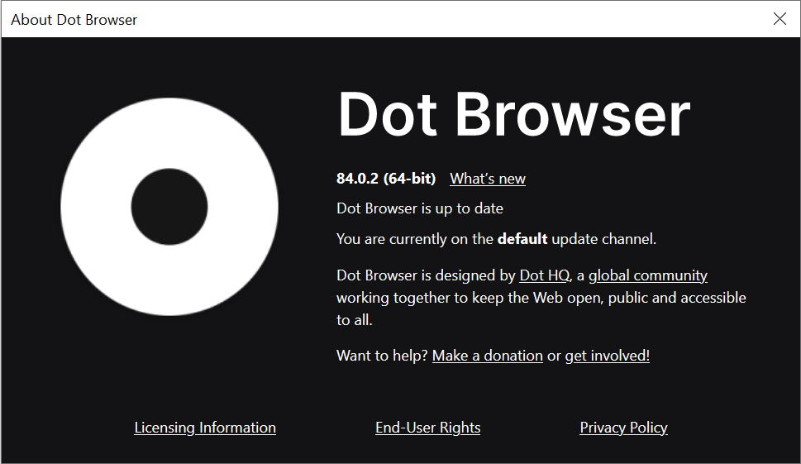View Licensing Information
This screenshot has height=464, width=801.
pyautogui.click(x=205, y=428)
